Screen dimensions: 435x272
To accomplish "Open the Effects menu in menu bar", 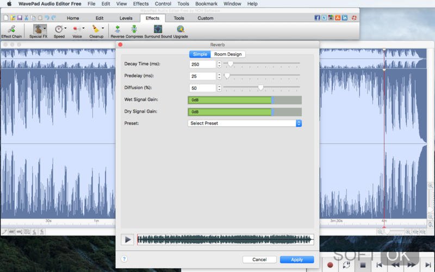I will tap(141, 4).
